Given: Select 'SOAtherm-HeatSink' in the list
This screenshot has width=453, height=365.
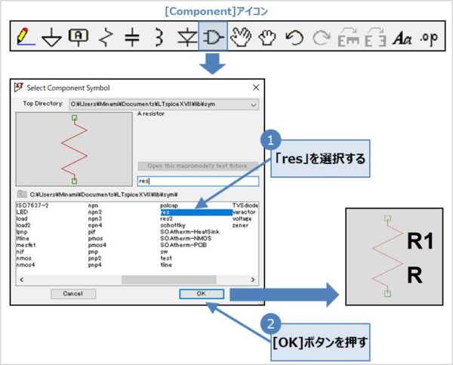Looking at the screenshot, I should pyautogui.click(x=190, y=232).
